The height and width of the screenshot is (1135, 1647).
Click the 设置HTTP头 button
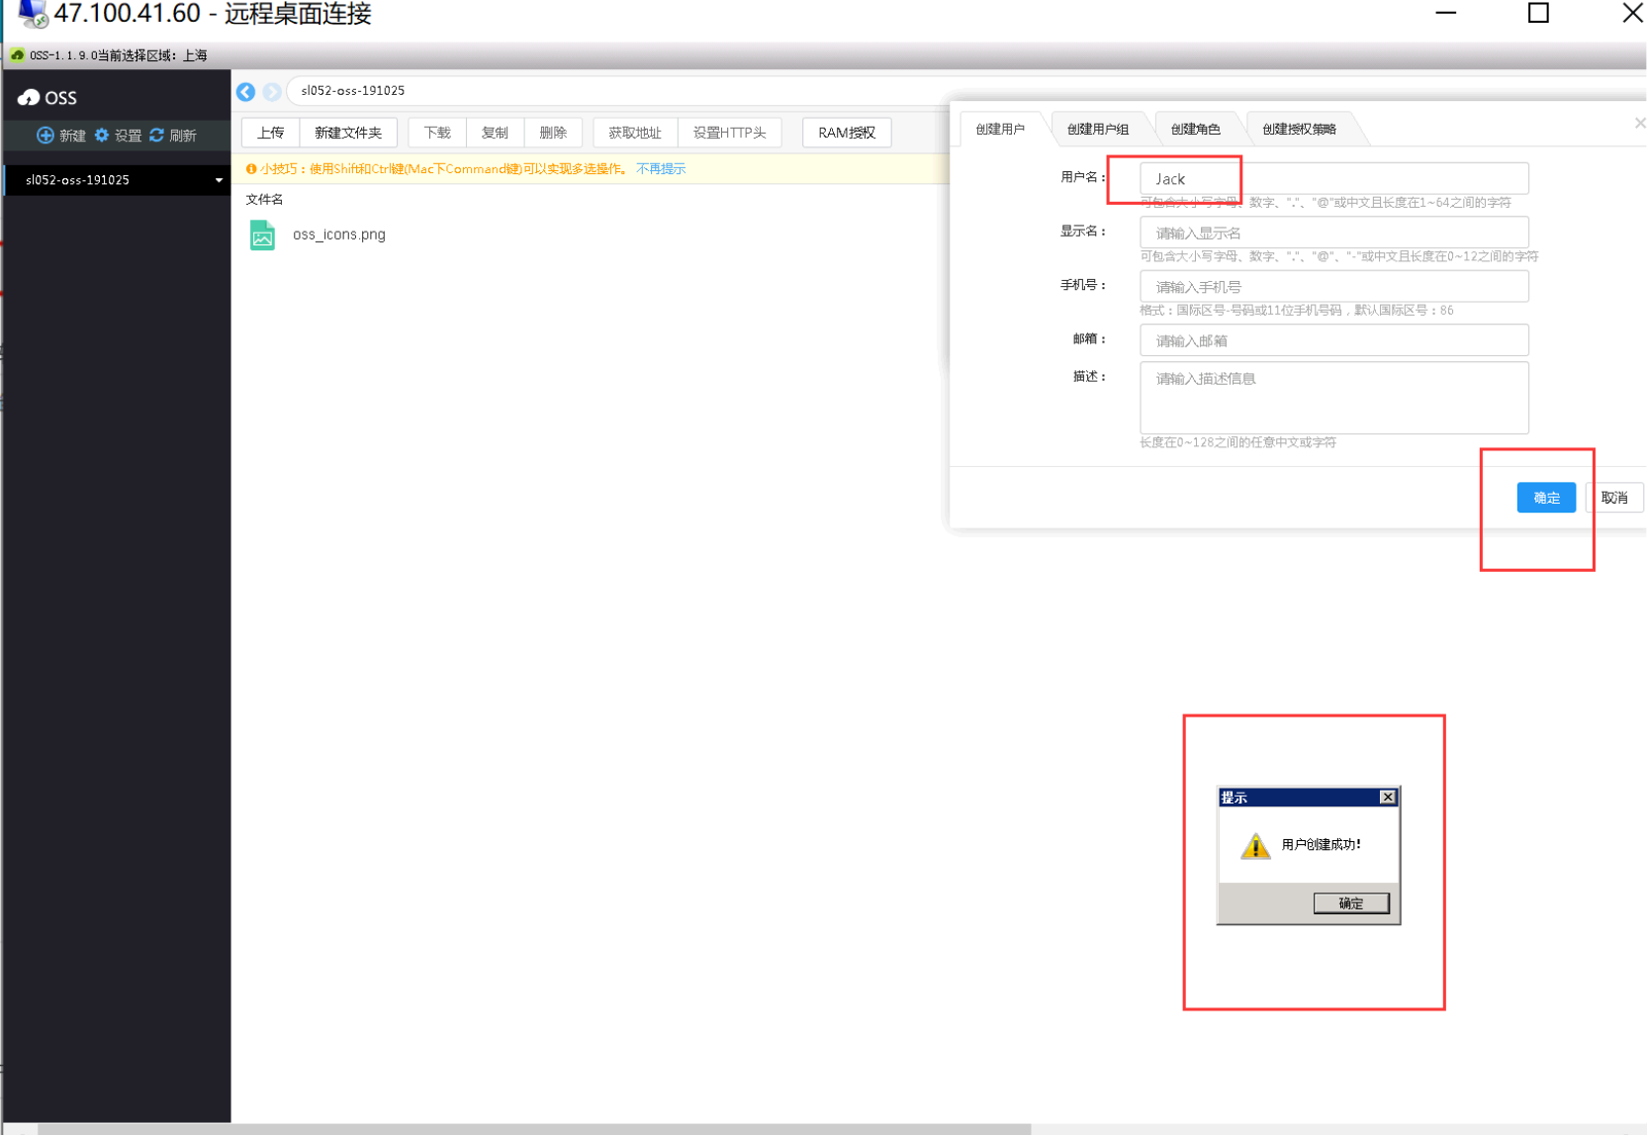tap(730, 133)
